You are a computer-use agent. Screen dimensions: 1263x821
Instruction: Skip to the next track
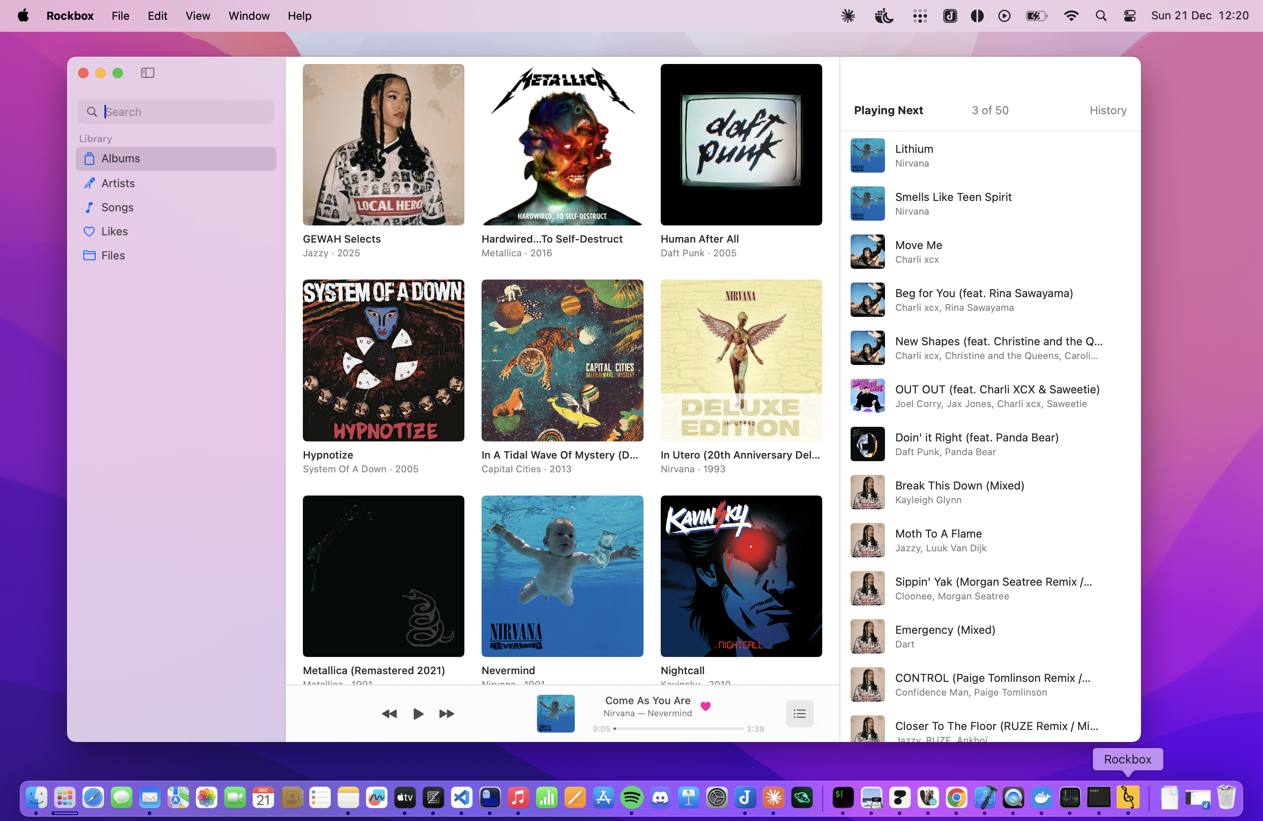[x=446, y=713]
